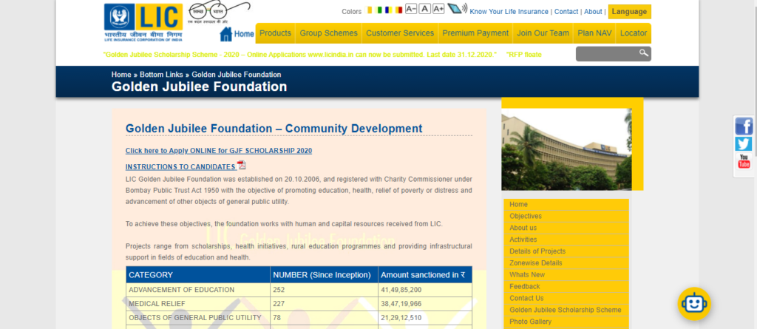Click the Amount sanctioned column header

(x=425, y=275)
